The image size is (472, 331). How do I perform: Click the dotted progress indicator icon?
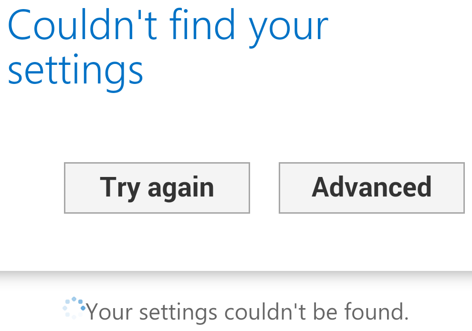tap(74, 308)
